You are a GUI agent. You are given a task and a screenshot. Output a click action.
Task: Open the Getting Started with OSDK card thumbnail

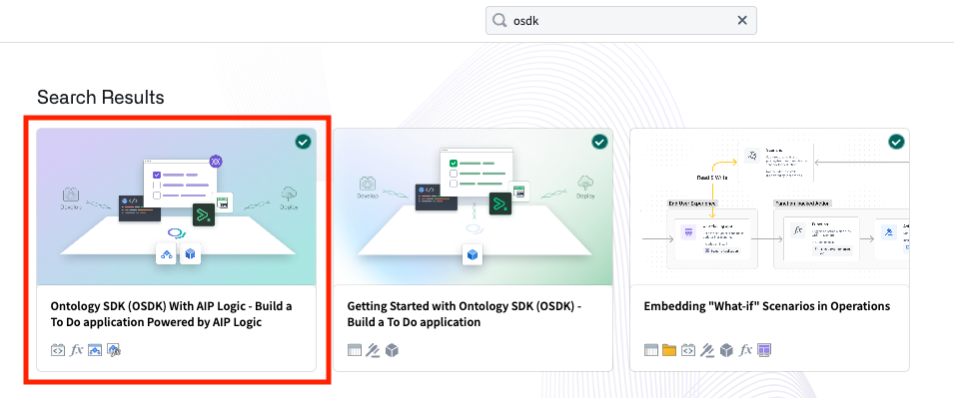tap(473, 206)
